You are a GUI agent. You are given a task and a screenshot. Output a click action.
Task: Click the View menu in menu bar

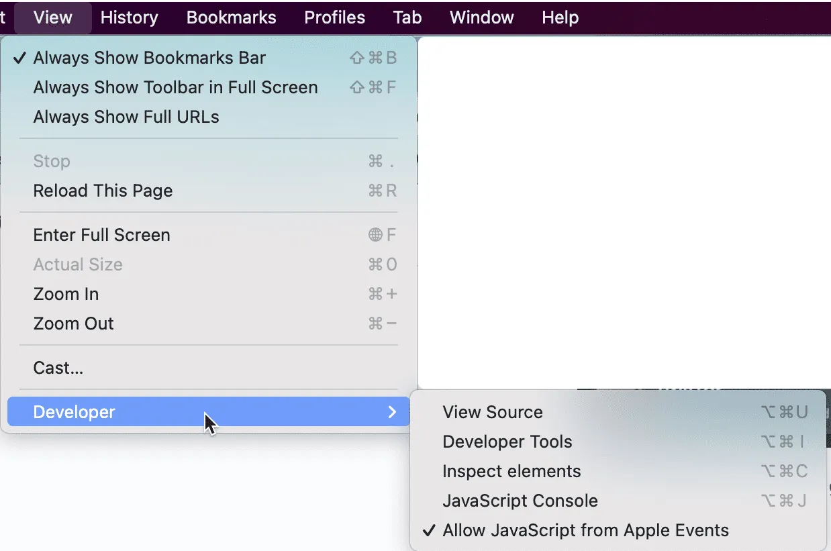[52, 17]
